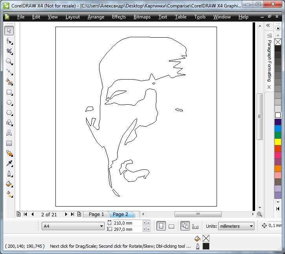Screen dimensions: 285x254
Task: Select the Crop tool
Action: pyautogui.click(x=9, y=51)
